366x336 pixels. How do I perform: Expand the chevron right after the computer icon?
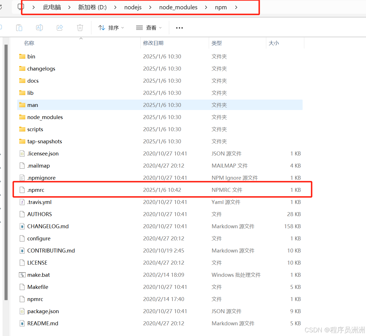(34, 7)
